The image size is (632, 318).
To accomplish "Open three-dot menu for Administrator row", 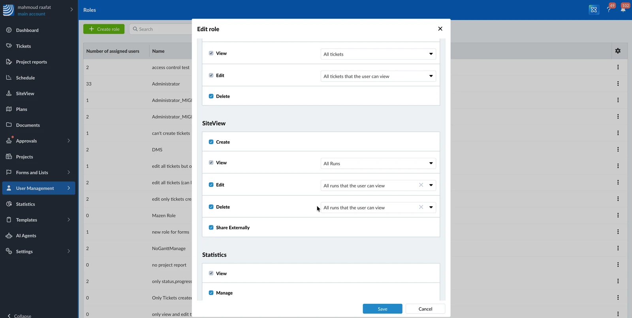I will click(618, 84).
